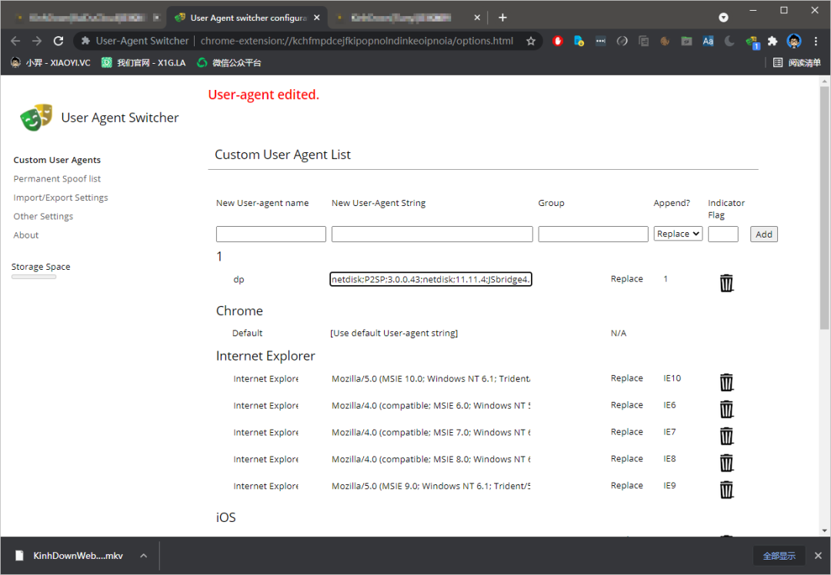Viewport: 831px width, 575px height.
Task: Open the dark mode moon extension
Action: [x=729, y=41]
